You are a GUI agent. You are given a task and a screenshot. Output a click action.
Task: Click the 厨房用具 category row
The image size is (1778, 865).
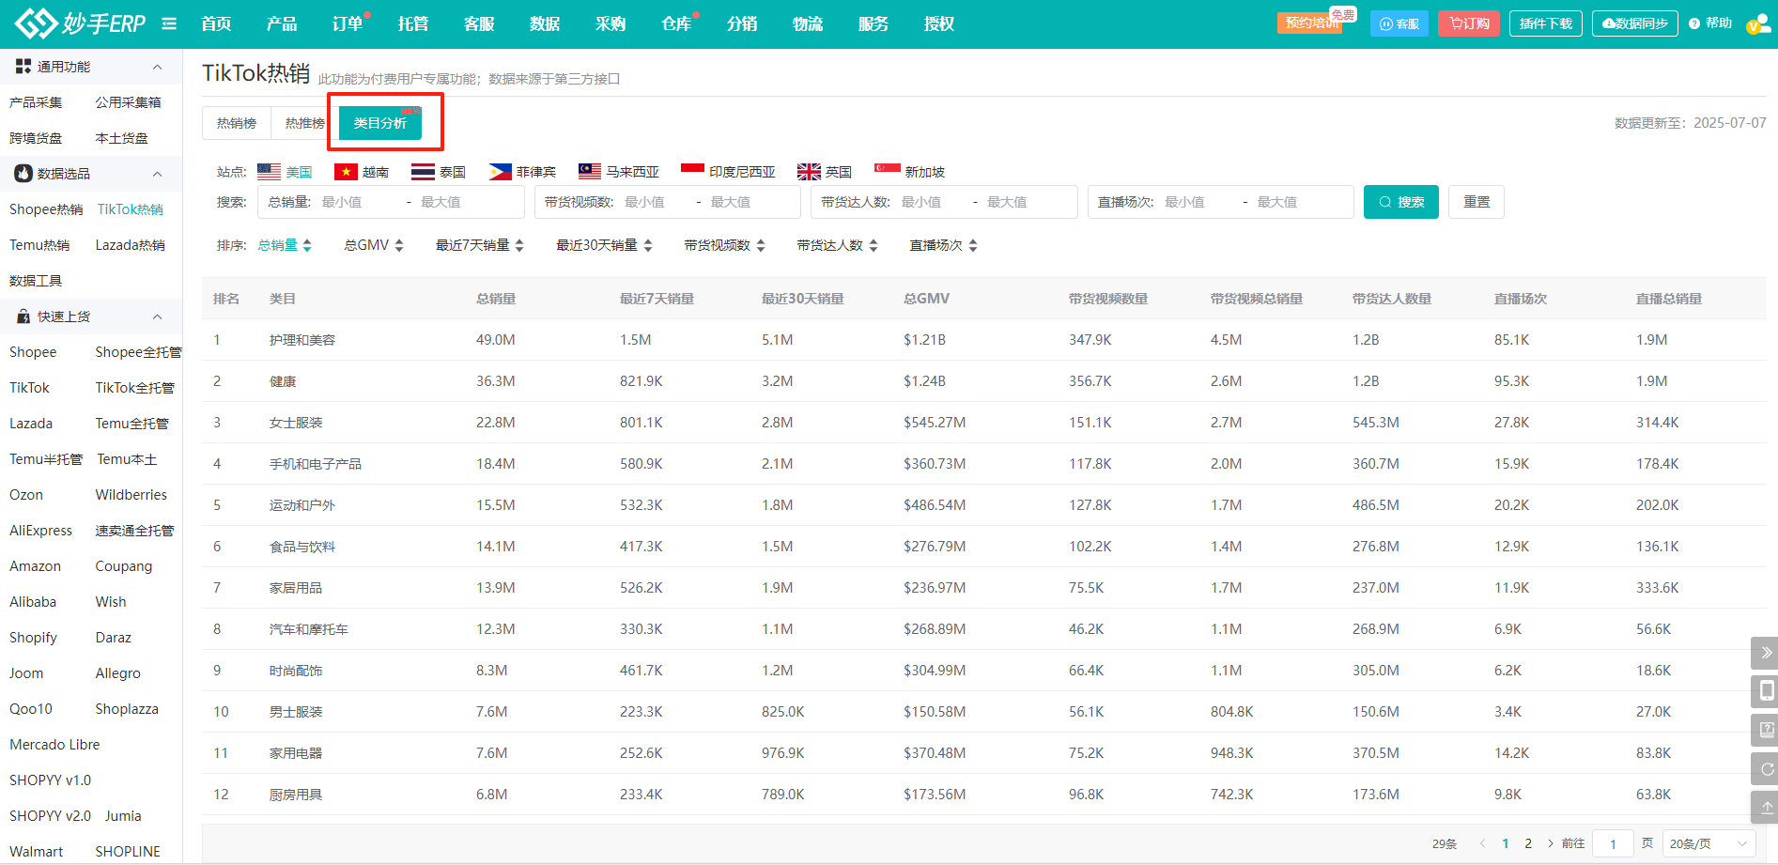click(983, 795)
